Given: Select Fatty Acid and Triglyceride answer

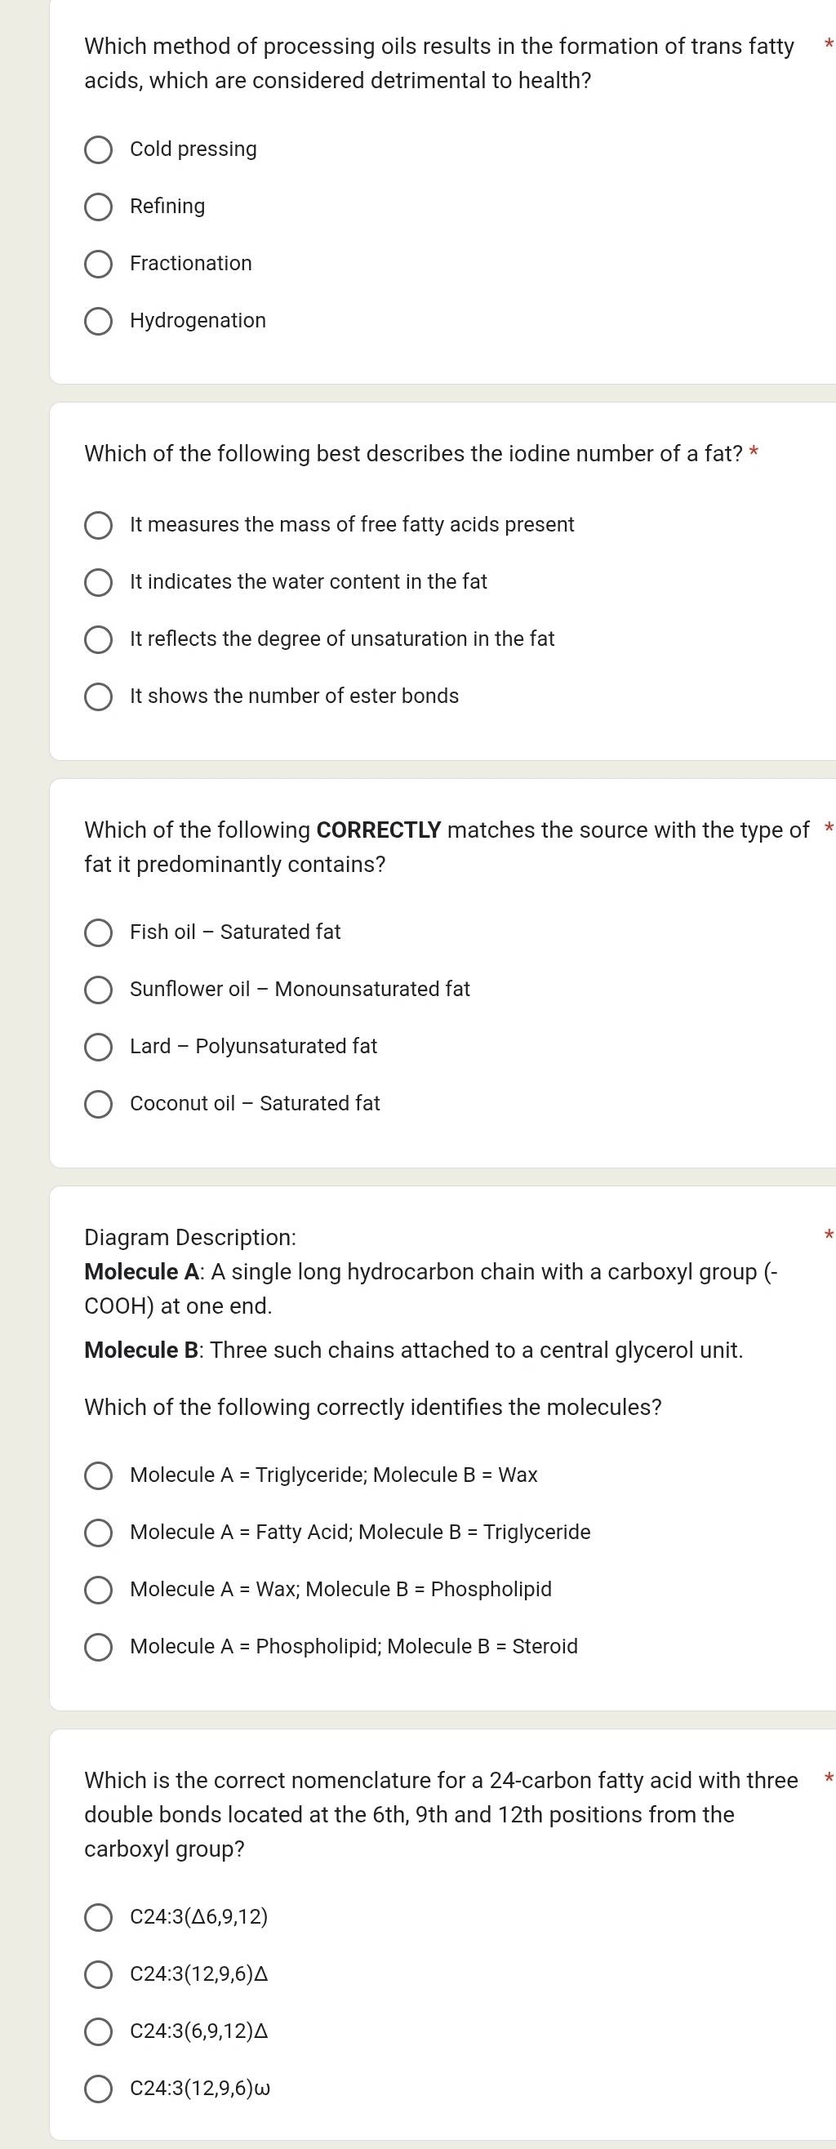Looking at the screenshot, I should coord(99,1533).
